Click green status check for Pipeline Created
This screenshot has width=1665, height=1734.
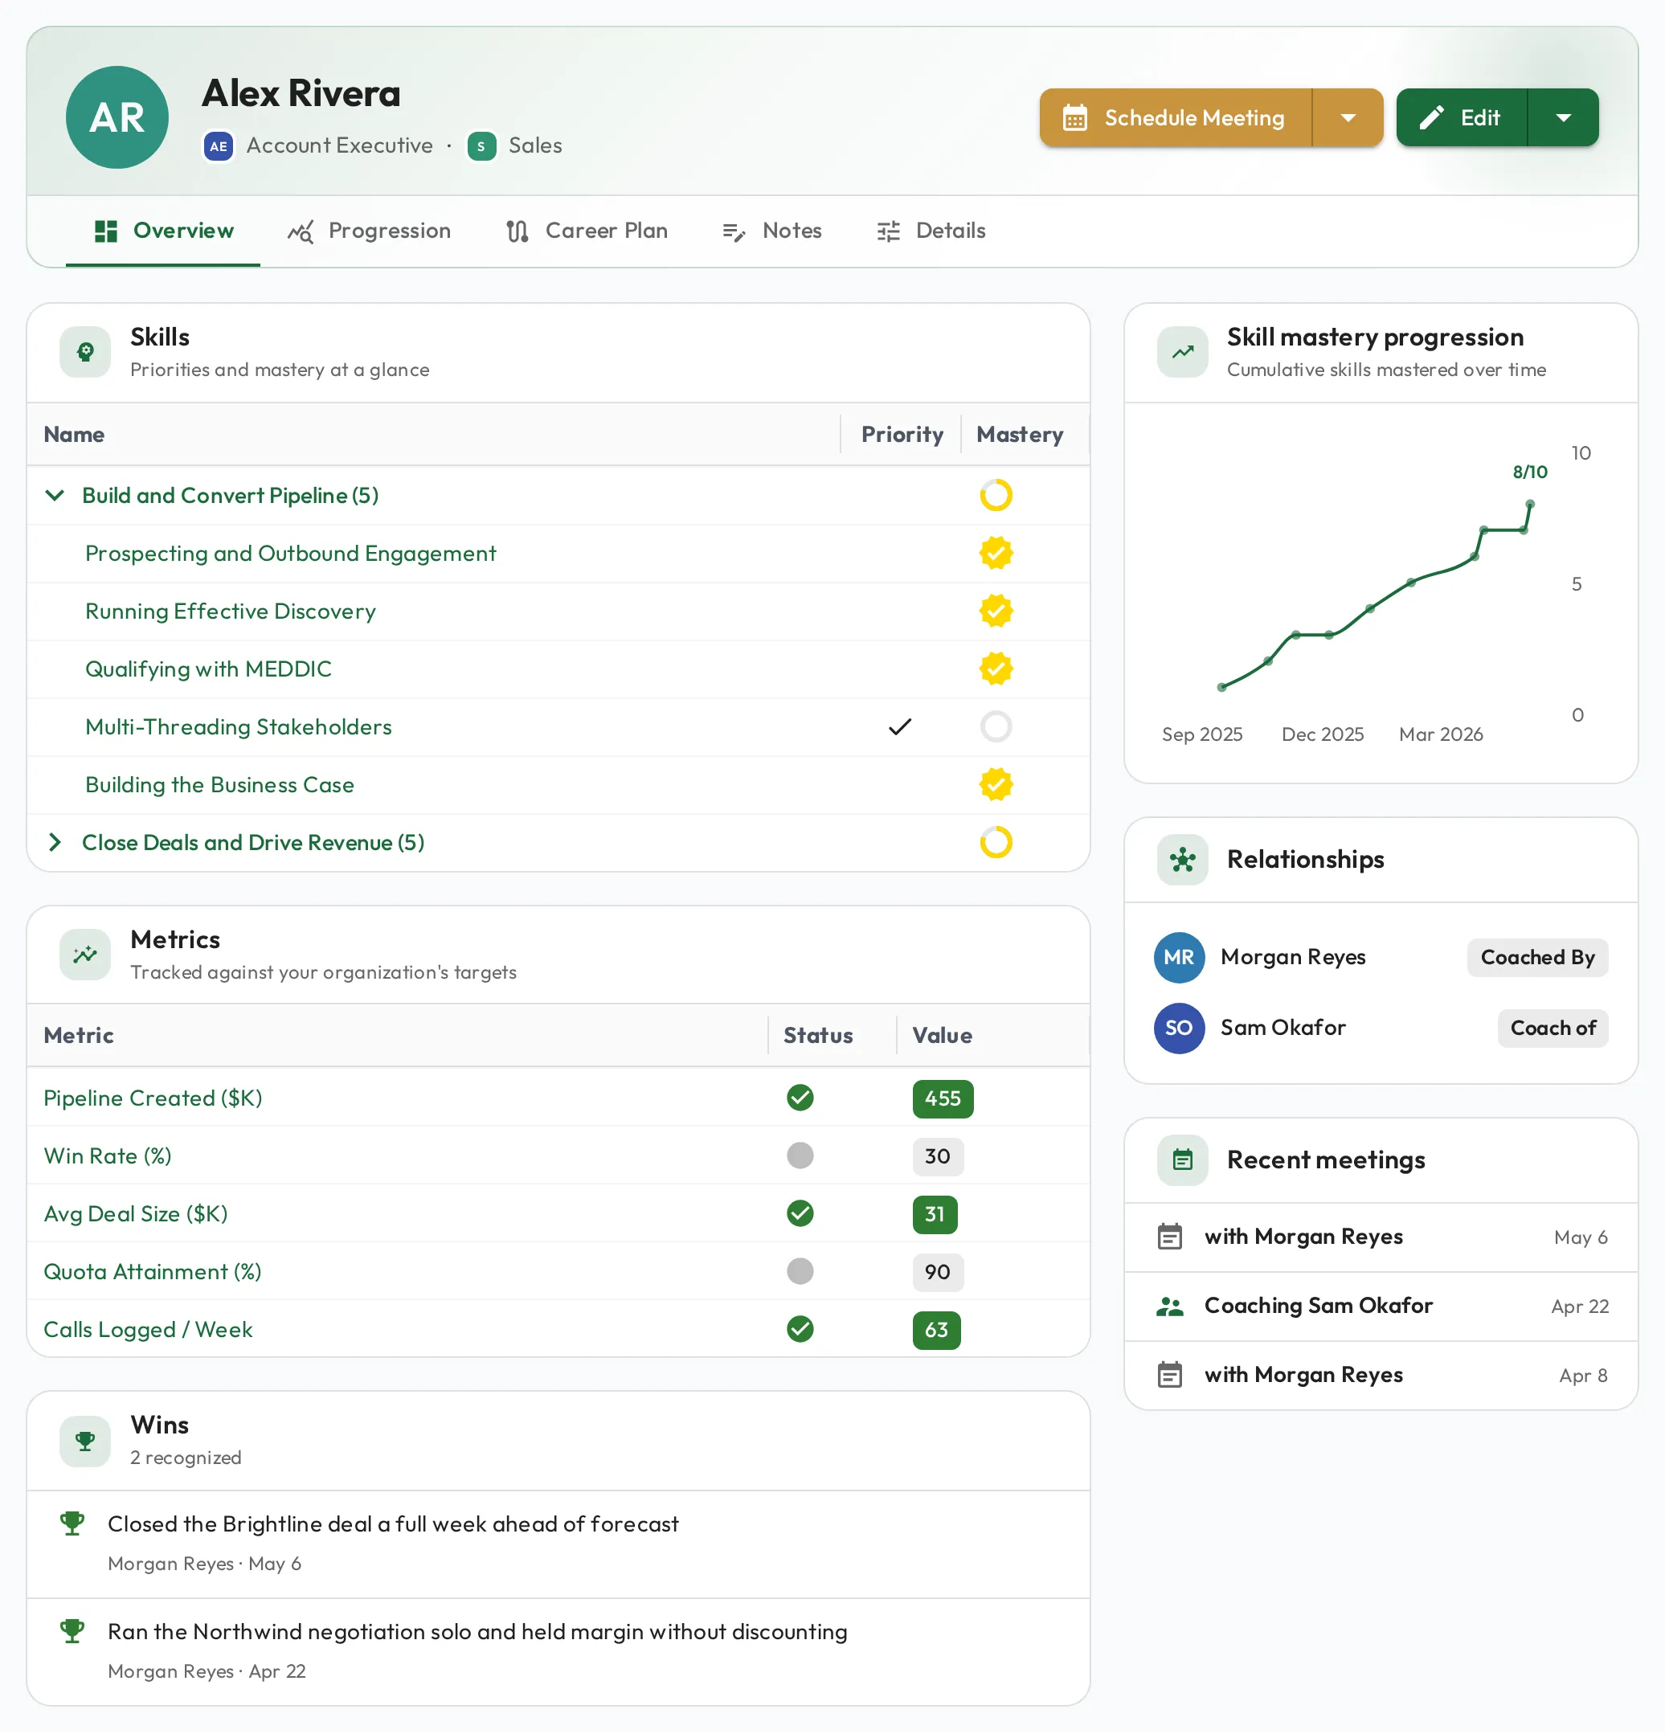pyautogui.click(x=800, y=1098)
